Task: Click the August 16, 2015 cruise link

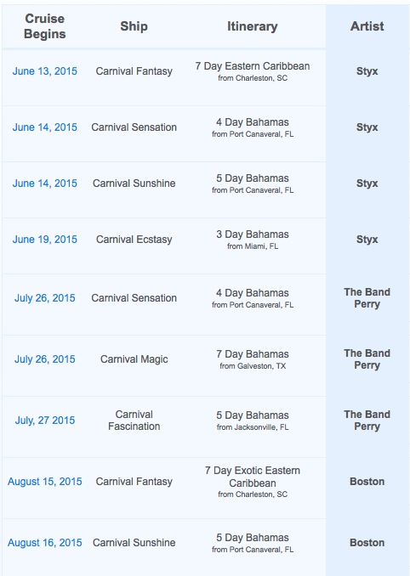Action: pyautogui.click(x=45, y=543)
